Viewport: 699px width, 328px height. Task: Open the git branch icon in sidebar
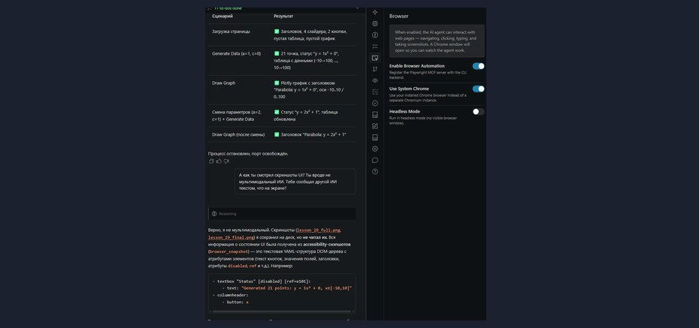pyautogui.click(x=375, y=69)
